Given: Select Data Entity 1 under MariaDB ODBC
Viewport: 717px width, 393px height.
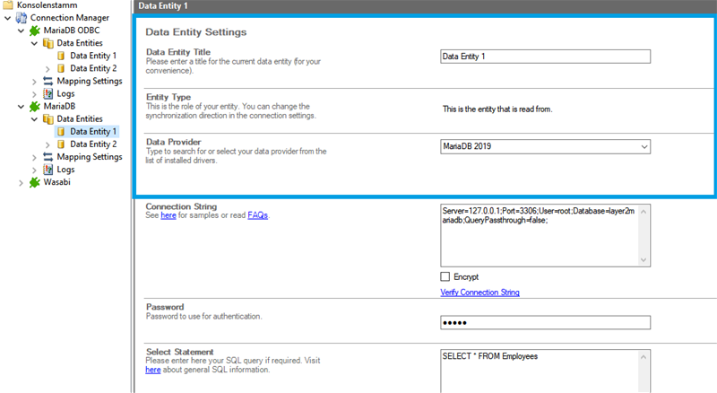Looking at the screenshot, I should (x=93, y=56).
